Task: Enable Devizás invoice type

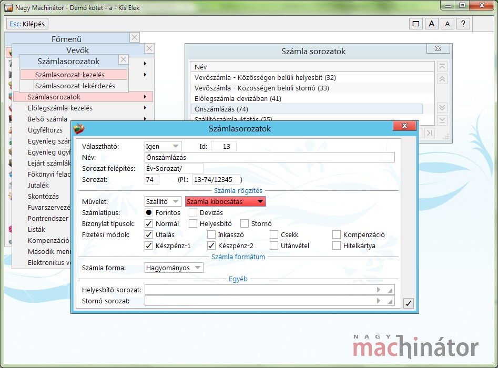Action: (x=193, y=212)
